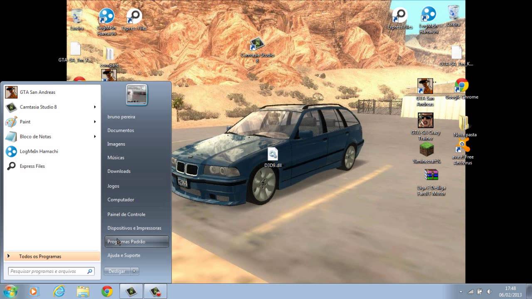Click the Desligar button
This screenshot has width=532, height=299.
pos(117,271)
